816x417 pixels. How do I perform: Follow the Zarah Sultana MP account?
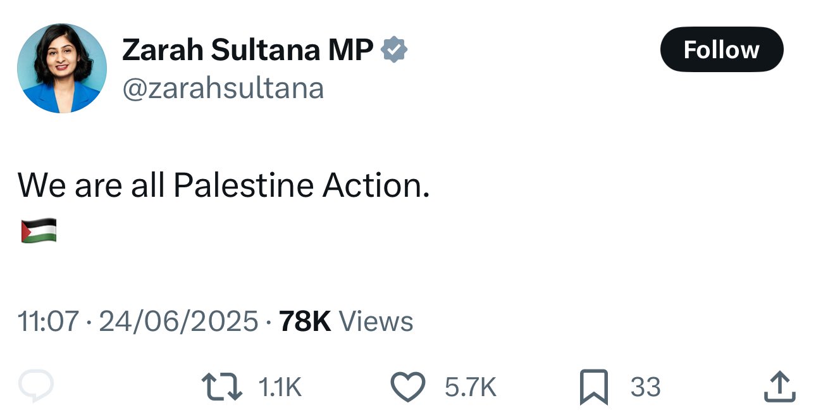coord(721,49)
